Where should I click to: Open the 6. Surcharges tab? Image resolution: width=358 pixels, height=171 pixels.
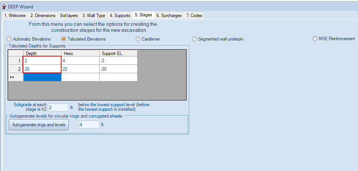coord(169,16)
